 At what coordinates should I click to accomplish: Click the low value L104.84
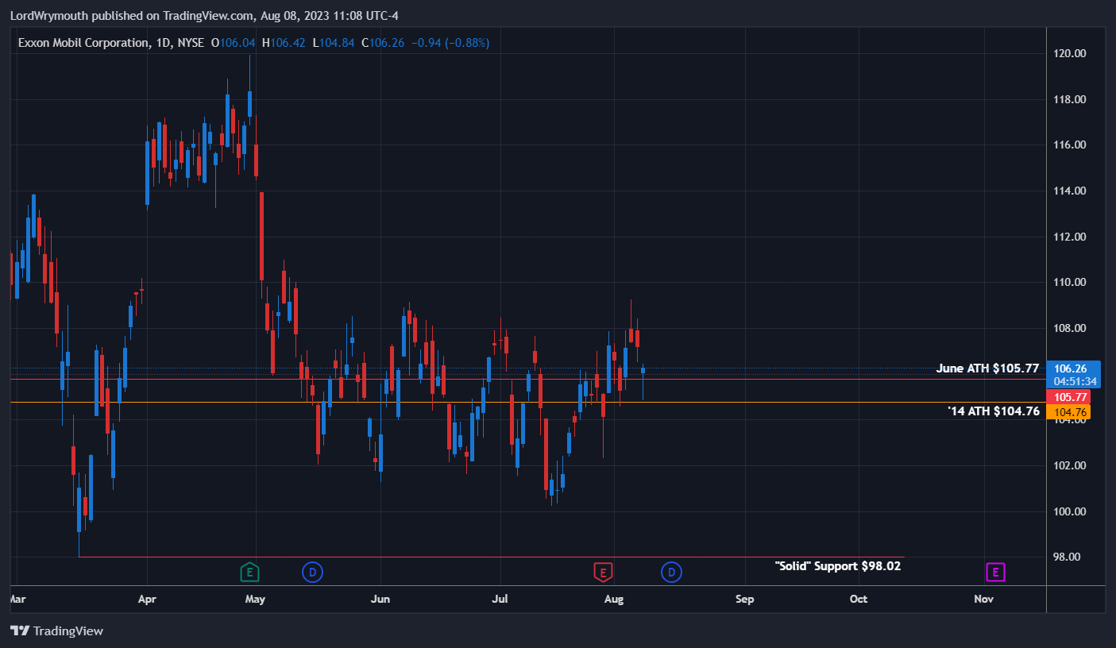334,42
